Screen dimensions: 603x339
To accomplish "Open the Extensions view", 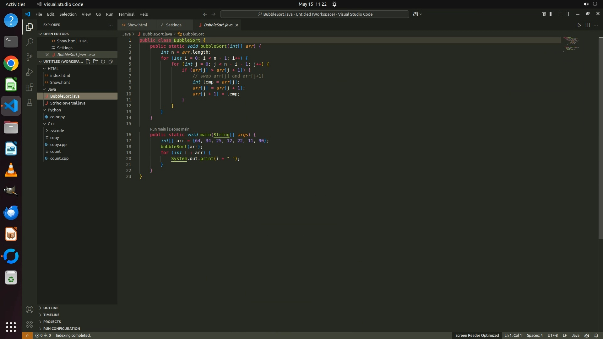I will tap(30, 87).
